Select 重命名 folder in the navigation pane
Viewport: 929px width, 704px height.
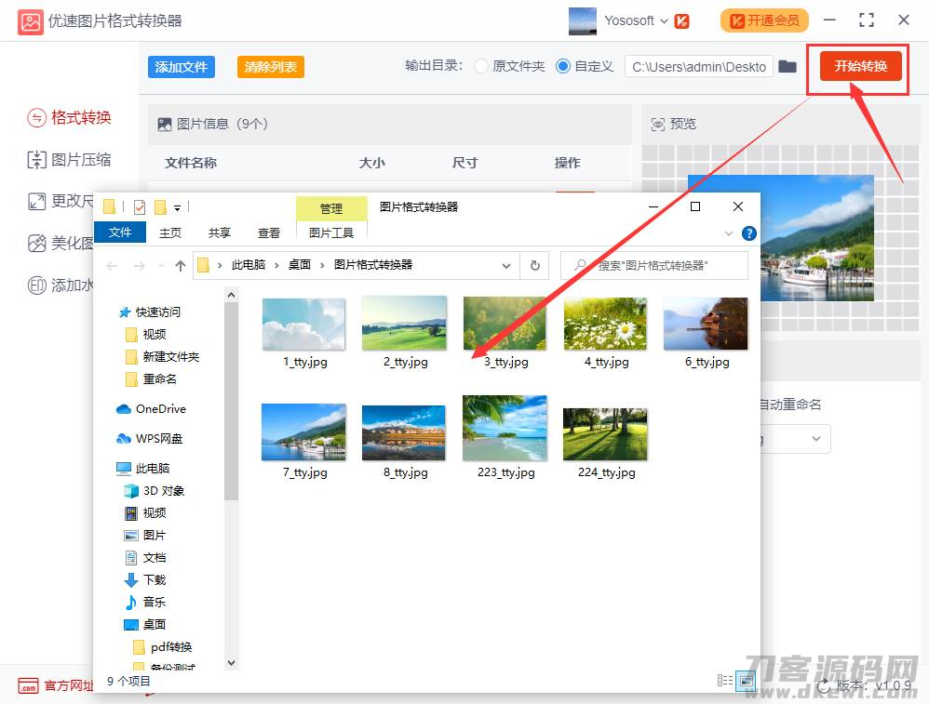coord(159,379)
